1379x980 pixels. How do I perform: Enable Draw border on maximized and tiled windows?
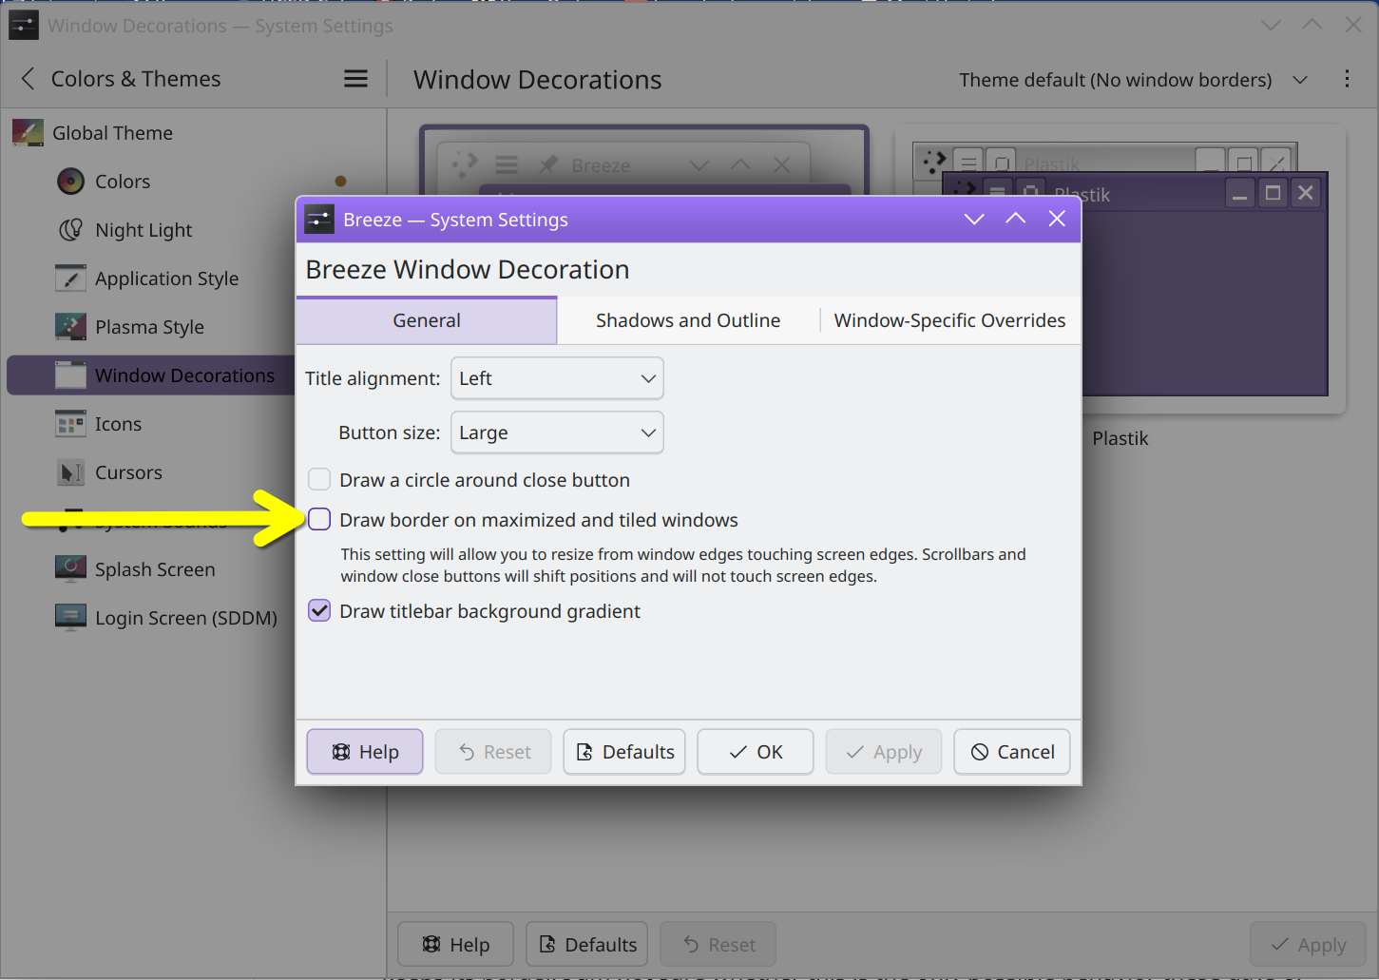tap(319, 519)
